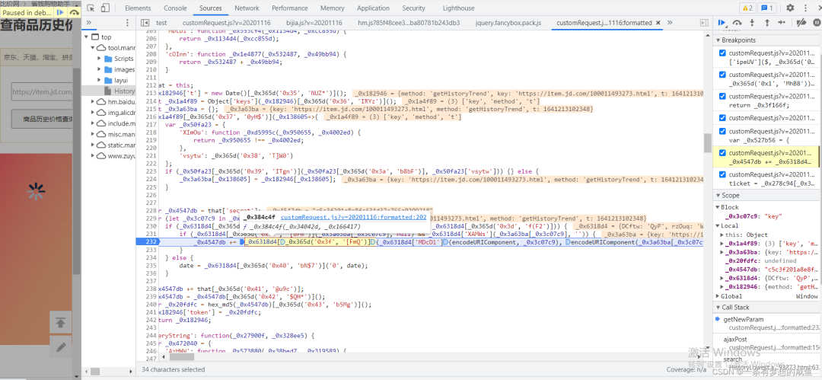Image resolution: width=822 pixels, height=380 pixels.
Task: Click Step into next function call
Action: (750, 24)
